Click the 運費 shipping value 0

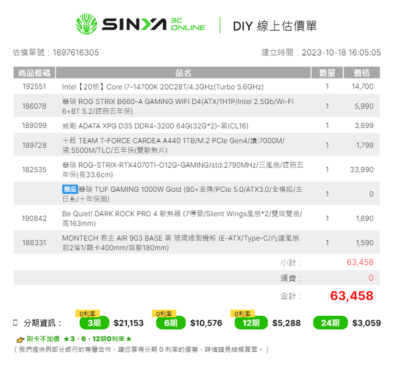point(371,278)
